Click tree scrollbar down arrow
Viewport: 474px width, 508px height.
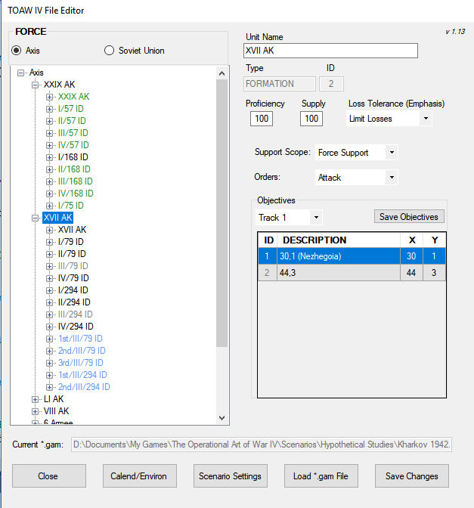(222, 418)
